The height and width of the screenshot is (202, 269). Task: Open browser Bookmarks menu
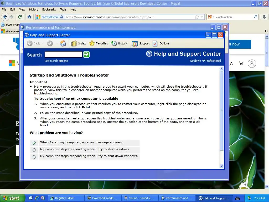pos(49,10)
